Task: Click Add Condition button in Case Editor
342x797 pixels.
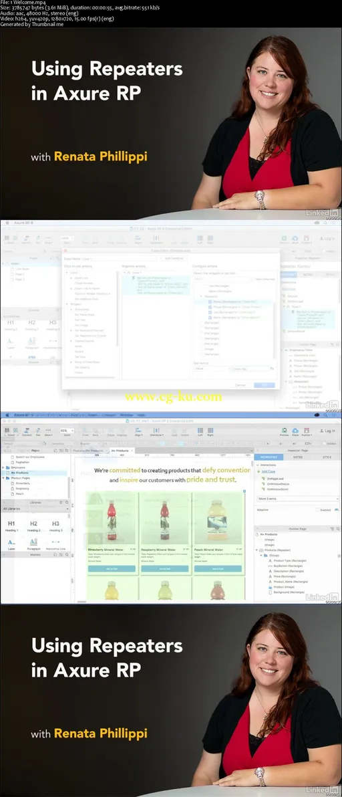Action: point(174,258)
